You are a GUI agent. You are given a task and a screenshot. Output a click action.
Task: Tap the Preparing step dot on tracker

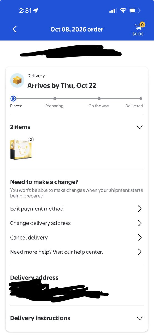tap(55, 99)
